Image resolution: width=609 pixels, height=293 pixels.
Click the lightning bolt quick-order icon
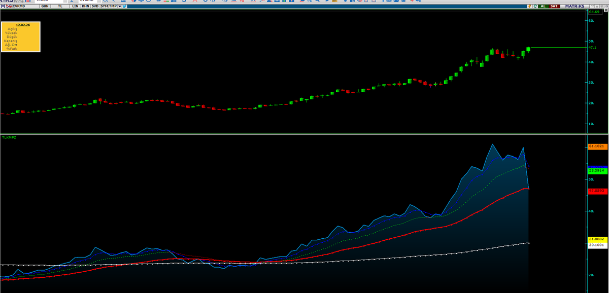(x=529, y=6)
